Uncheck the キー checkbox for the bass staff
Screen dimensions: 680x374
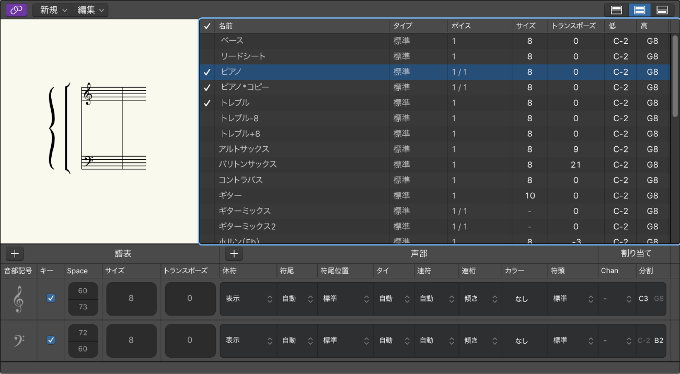tap(50, 340)
